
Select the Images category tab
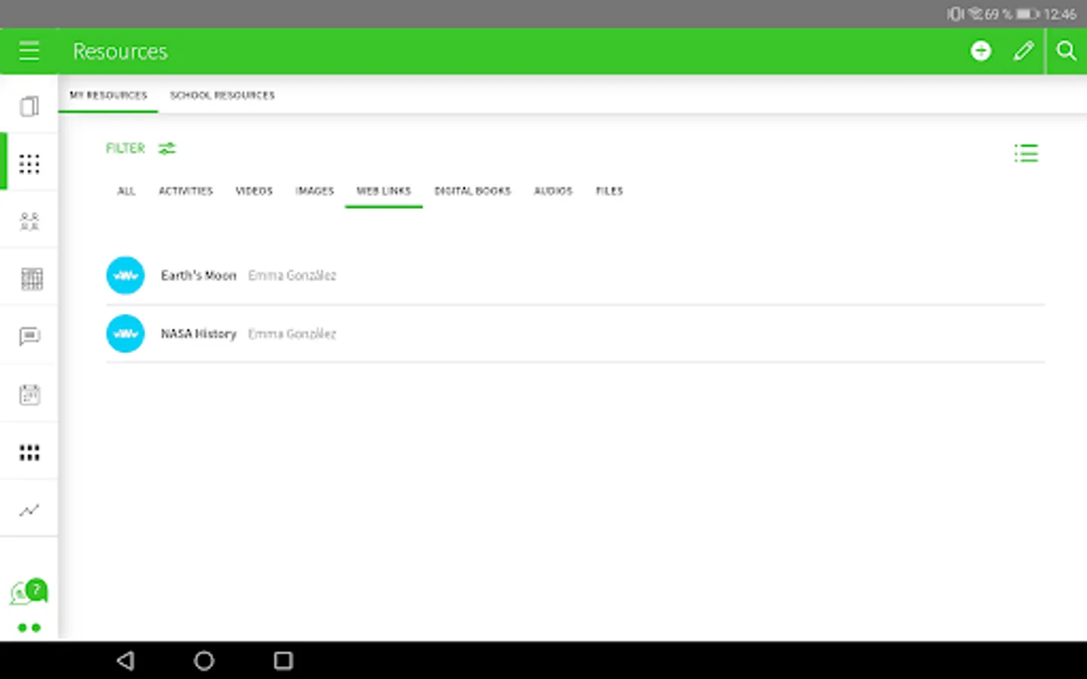[x=314, y=191]
